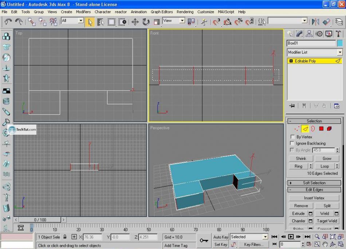Click the Grow selection button
This screenshot has height=249, width=346.
(x=327, y=158)
